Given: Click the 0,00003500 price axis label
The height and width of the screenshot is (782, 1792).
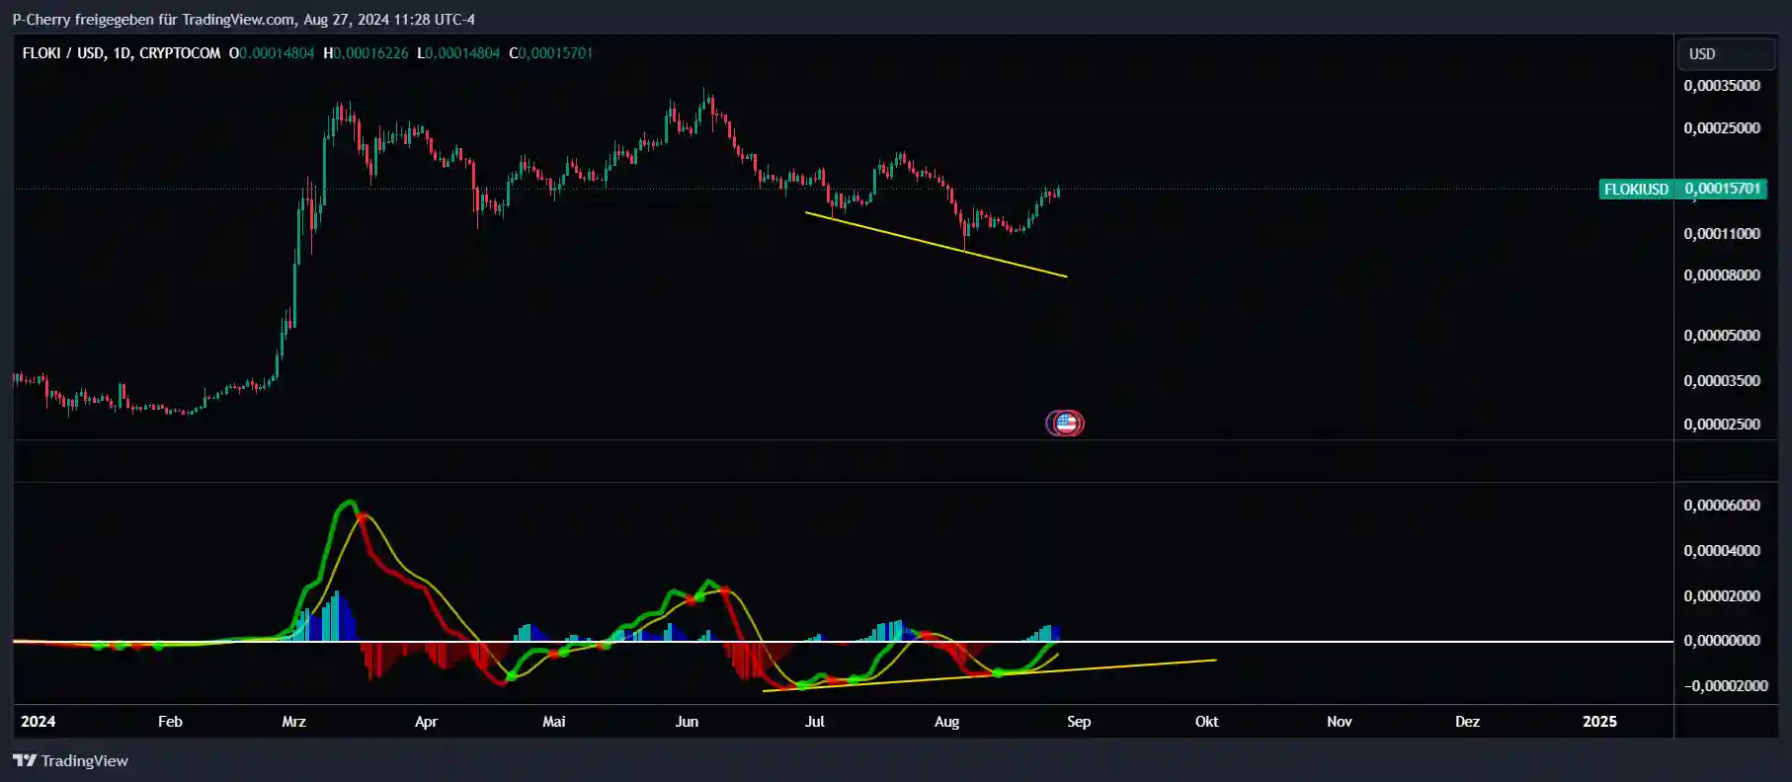Looking at the screenshot, I should pyautogui.click(x=1722, y=381).
